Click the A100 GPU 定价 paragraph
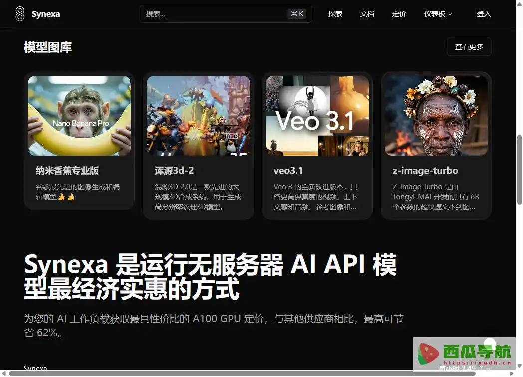Viewport: 523px width, 377px height. pos(214,325)
